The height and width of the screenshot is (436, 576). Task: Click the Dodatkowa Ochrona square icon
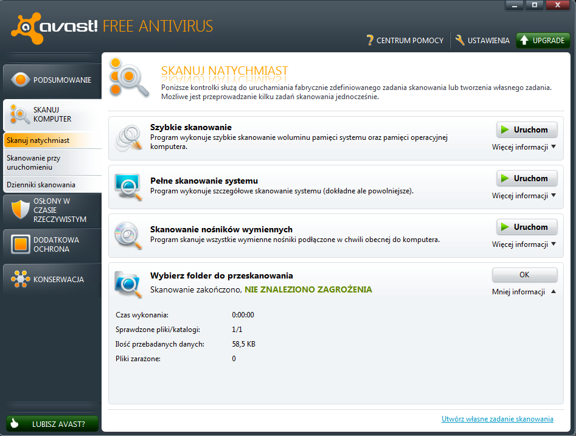click(x=21, y=244)
